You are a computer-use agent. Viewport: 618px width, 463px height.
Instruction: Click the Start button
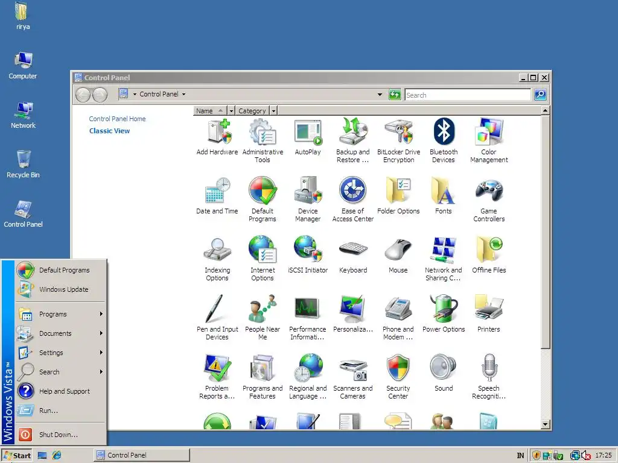point(17,456)
